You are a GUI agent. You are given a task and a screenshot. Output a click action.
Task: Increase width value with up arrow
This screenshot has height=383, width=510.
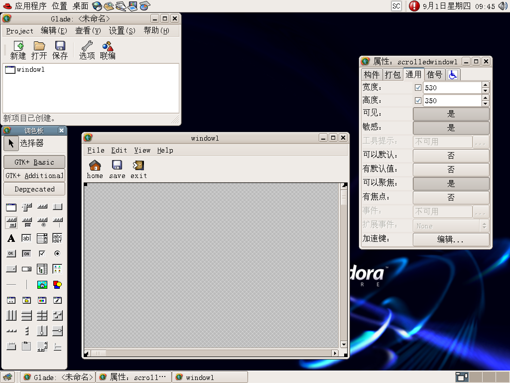[x=485, y=85]
